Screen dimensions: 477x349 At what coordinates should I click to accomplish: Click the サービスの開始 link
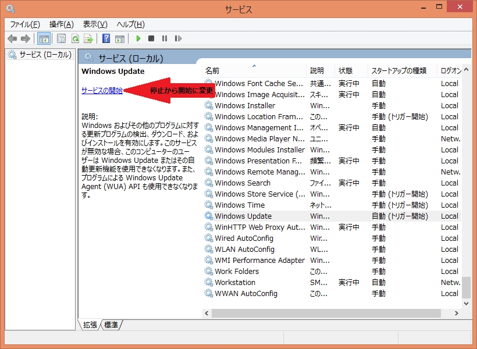tap(102, 90)
